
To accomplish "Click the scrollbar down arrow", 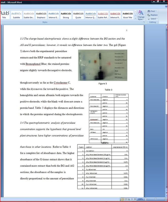I will tap(166, 187).
